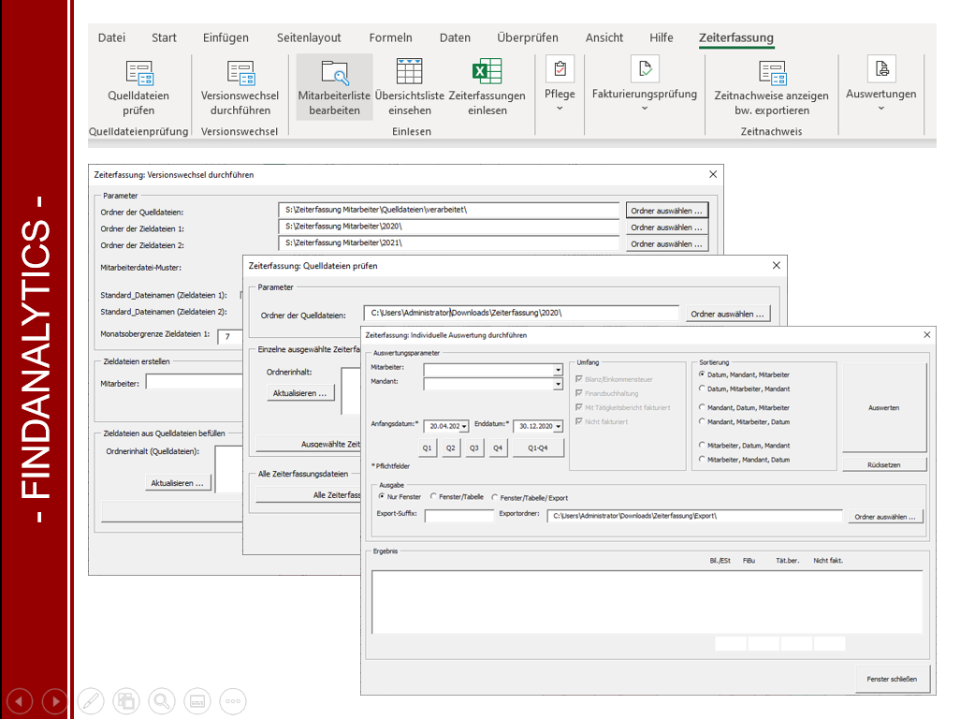Open the Überprüfen ribbon tab
Viewport: 960px width, 719px height.
[527, 38]
